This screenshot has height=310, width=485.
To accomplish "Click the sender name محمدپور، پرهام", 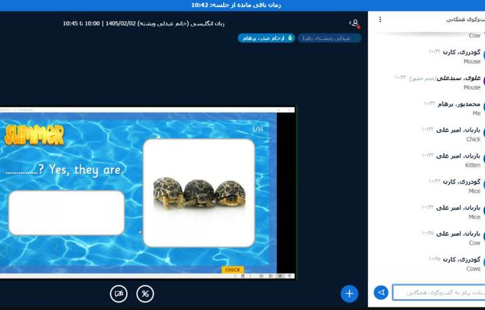I will 459,104.
